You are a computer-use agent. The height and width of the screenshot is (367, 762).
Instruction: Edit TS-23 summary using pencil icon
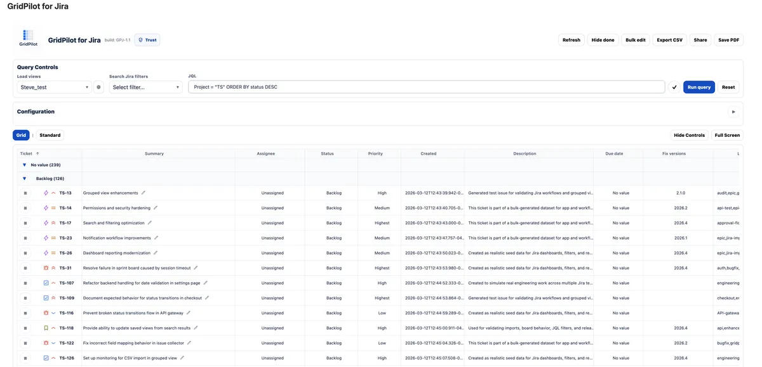(156, 238)
